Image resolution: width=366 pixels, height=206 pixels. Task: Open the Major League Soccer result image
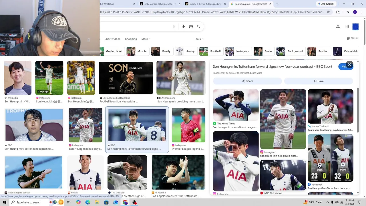[34, 172]
